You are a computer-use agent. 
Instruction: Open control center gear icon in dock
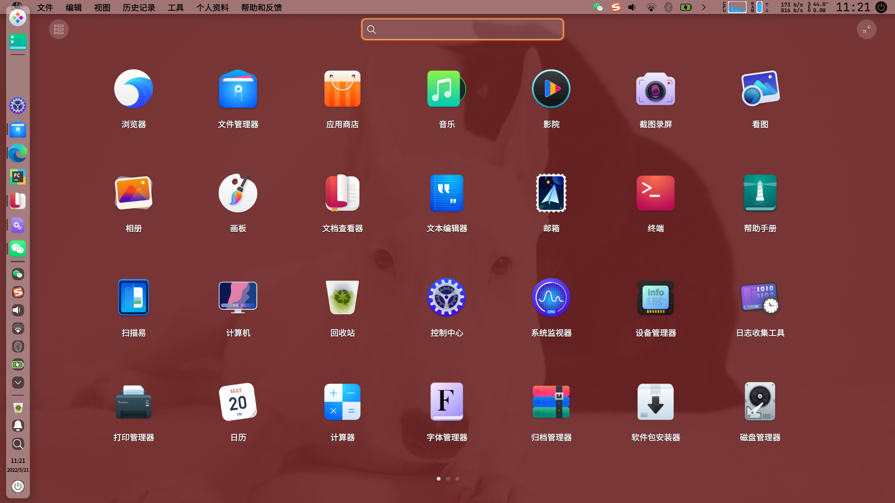click(18, 106)
